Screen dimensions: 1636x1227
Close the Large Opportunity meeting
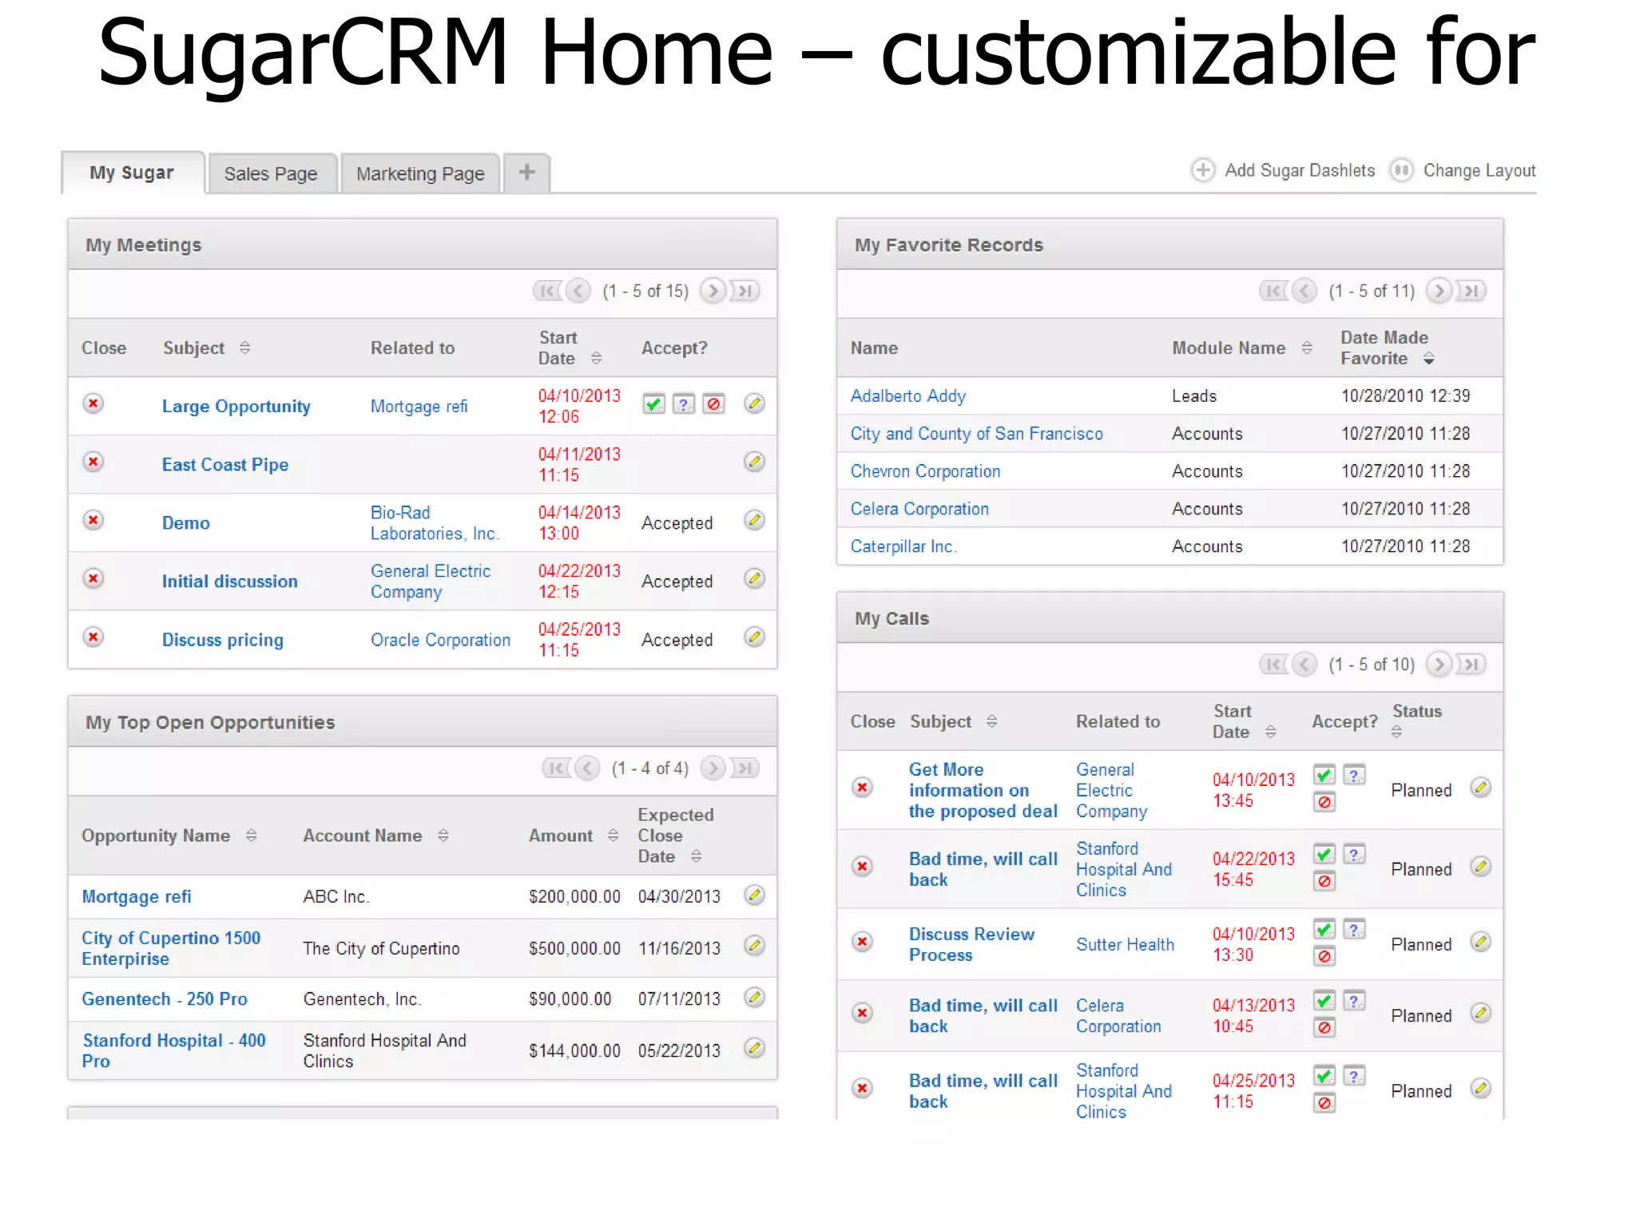93,403
